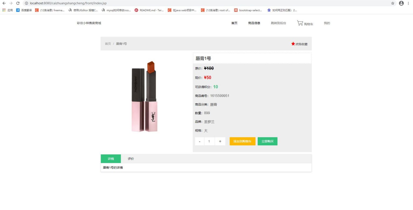Switch to the 详情 tab
This screenshot has height=210, width=413.
(x=111, y=159)
